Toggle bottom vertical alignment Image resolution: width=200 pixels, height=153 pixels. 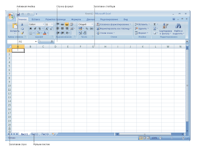click(x=67, y=24)
